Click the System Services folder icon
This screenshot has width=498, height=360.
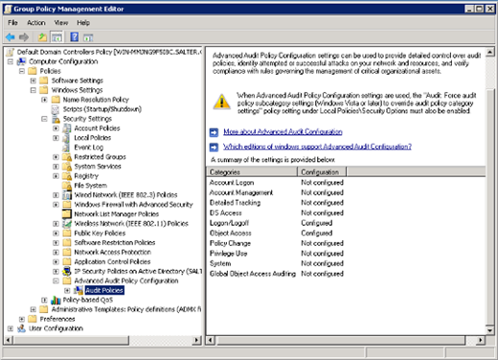[x=67, y=167]
